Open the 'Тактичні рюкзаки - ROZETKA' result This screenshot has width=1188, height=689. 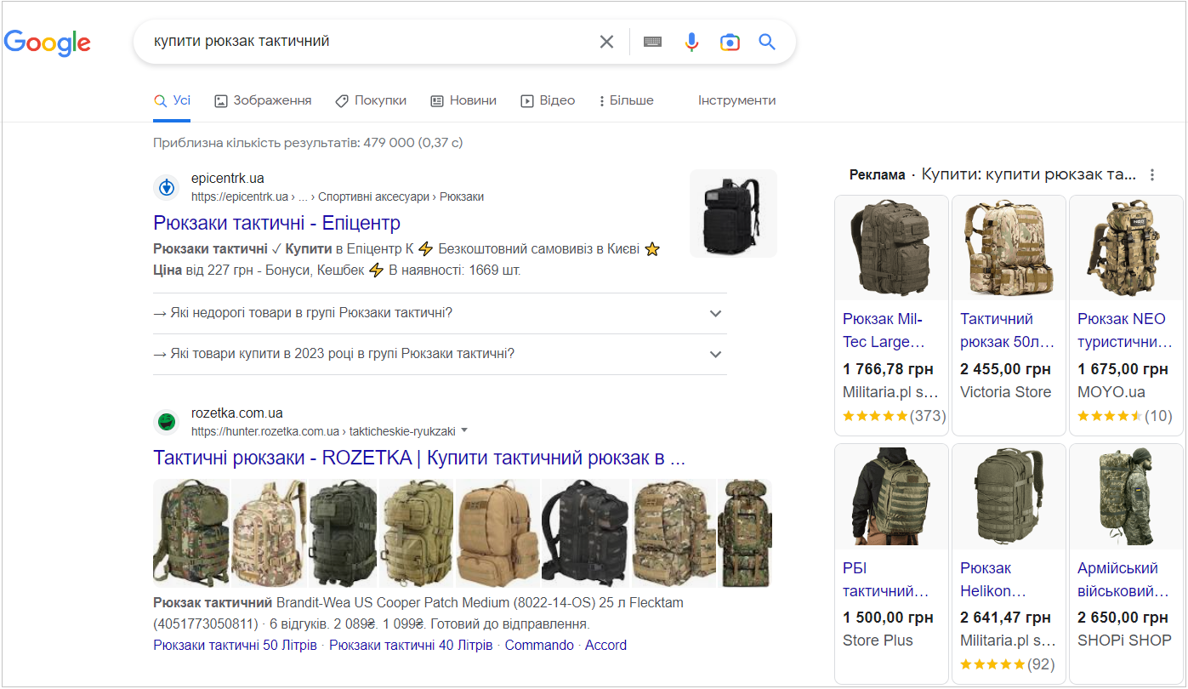click(419, 458)
